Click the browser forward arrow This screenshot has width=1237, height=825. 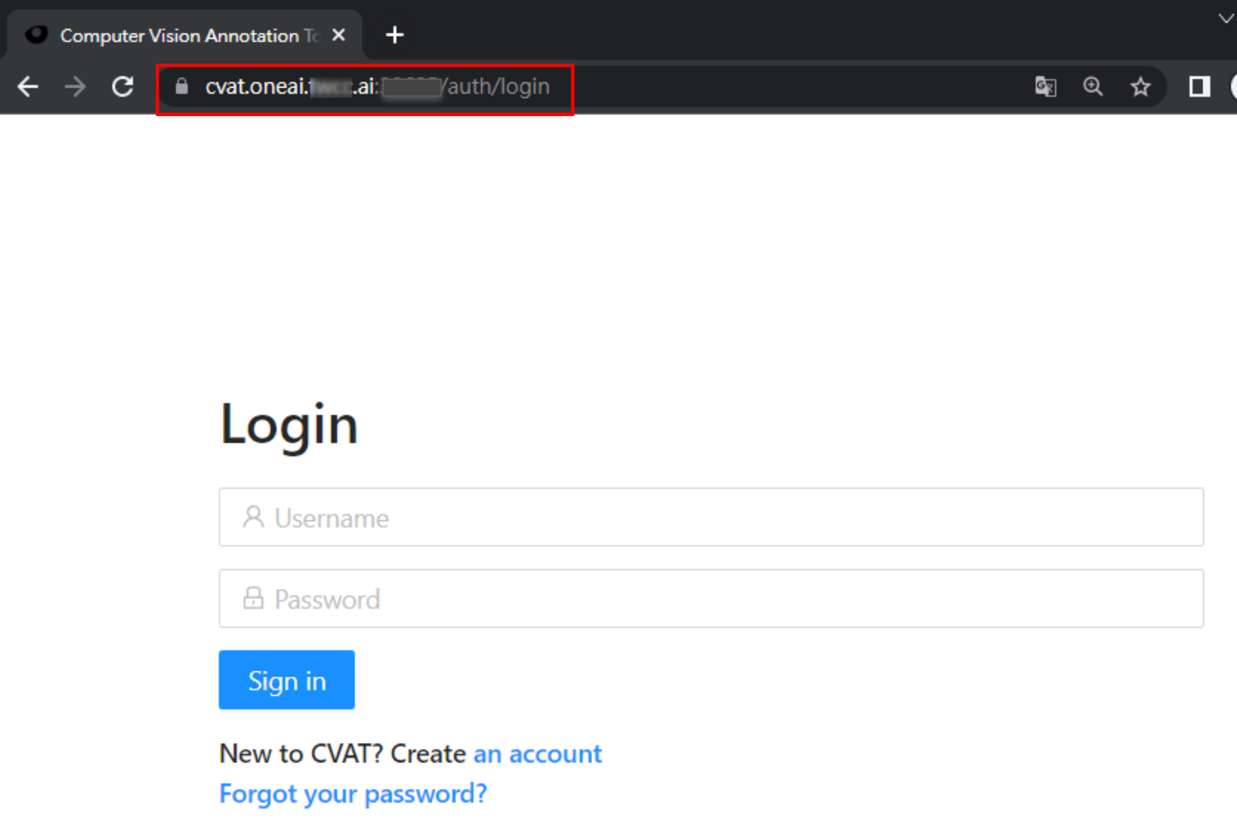tap(76, 86)
